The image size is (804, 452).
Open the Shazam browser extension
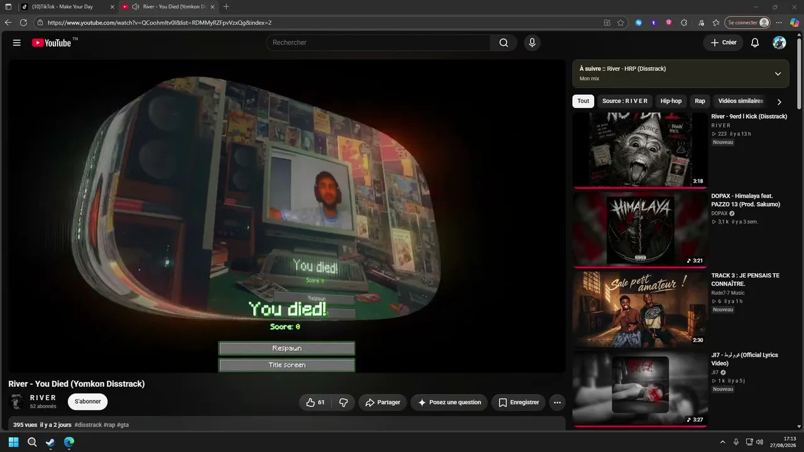[x=639, y=23]
